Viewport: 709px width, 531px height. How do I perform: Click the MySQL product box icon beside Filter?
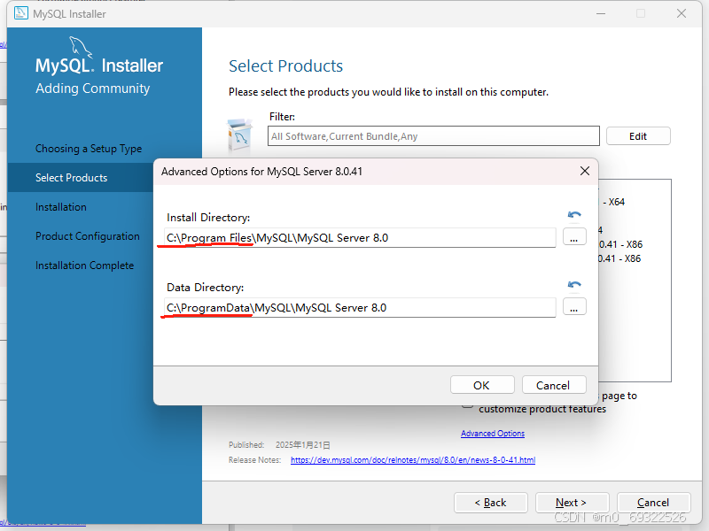[239, 135]
